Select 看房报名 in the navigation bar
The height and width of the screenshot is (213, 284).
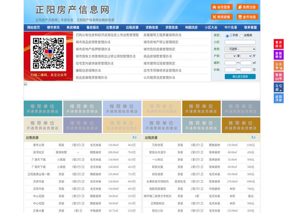[93, 28]
